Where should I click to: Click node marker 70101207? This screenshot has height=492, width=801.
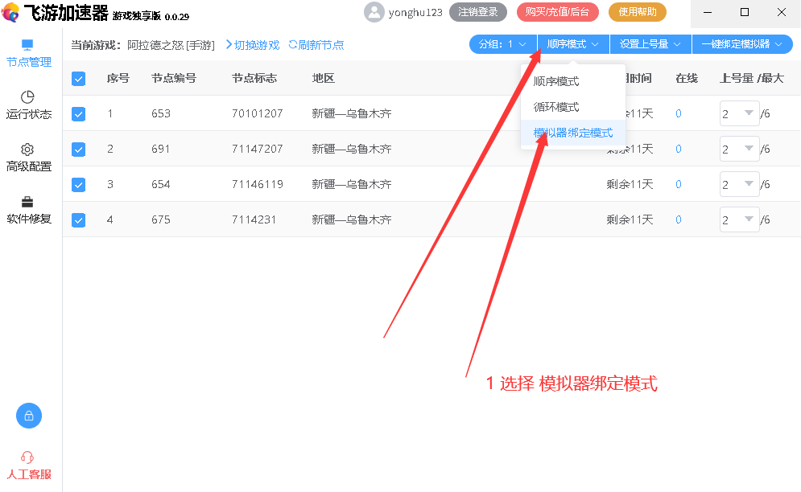click(x=258, y=113)
